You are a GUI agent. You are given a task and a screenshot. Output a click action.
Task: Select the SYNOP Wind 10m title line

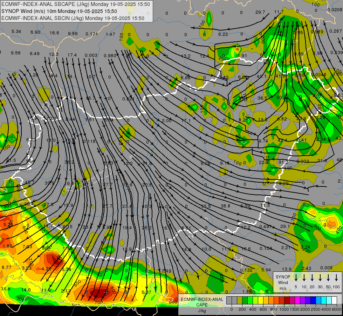(x=59, y=11)
